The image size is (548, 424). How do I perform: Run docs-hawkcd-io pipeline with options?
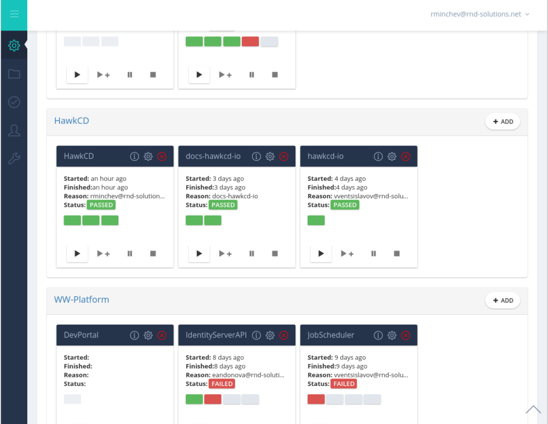point(225,253)
